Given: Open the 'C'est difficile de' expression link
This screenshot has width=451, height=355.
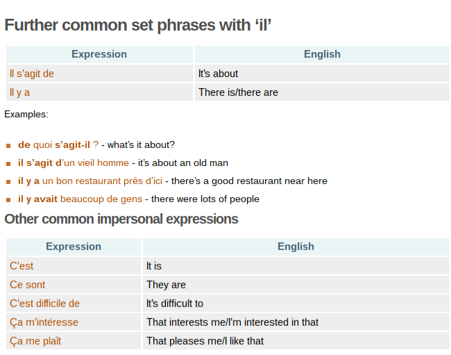Looking at the screenshot, I should point(44,304).
